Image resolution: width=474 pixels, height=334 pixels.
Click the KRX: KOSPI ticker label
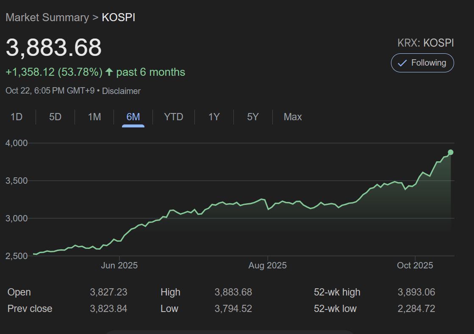425,43
